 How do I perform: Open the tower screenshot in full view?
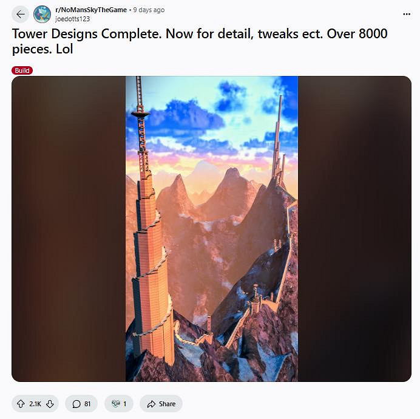tap(212, 229)
